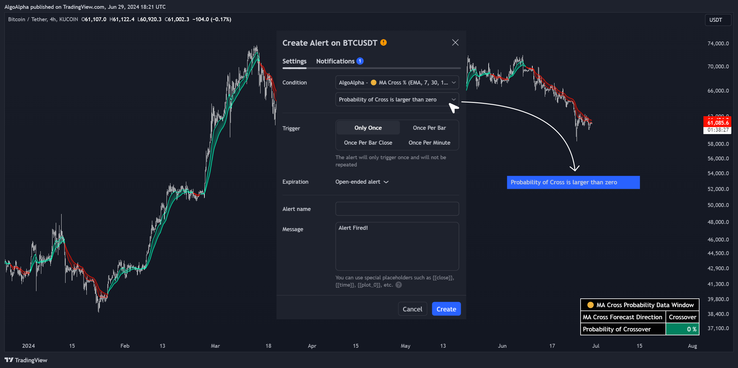The height and width of the screenshot is (368, 738).
Task: Click the 01:38:27 bar countdown label
Action: (x=717, y=130)
